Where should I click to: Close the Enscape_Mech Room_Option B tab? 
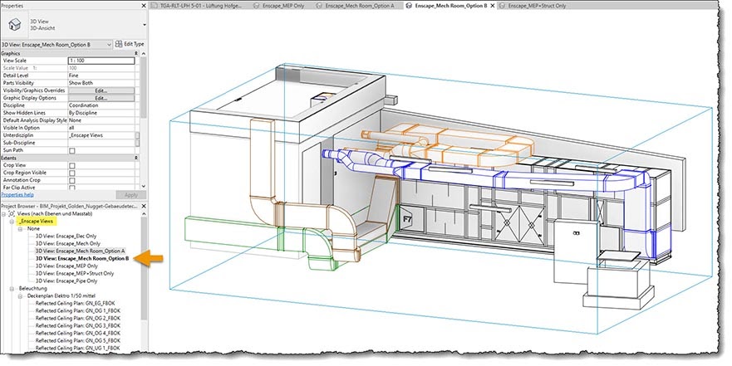click(x=493, y=5)
